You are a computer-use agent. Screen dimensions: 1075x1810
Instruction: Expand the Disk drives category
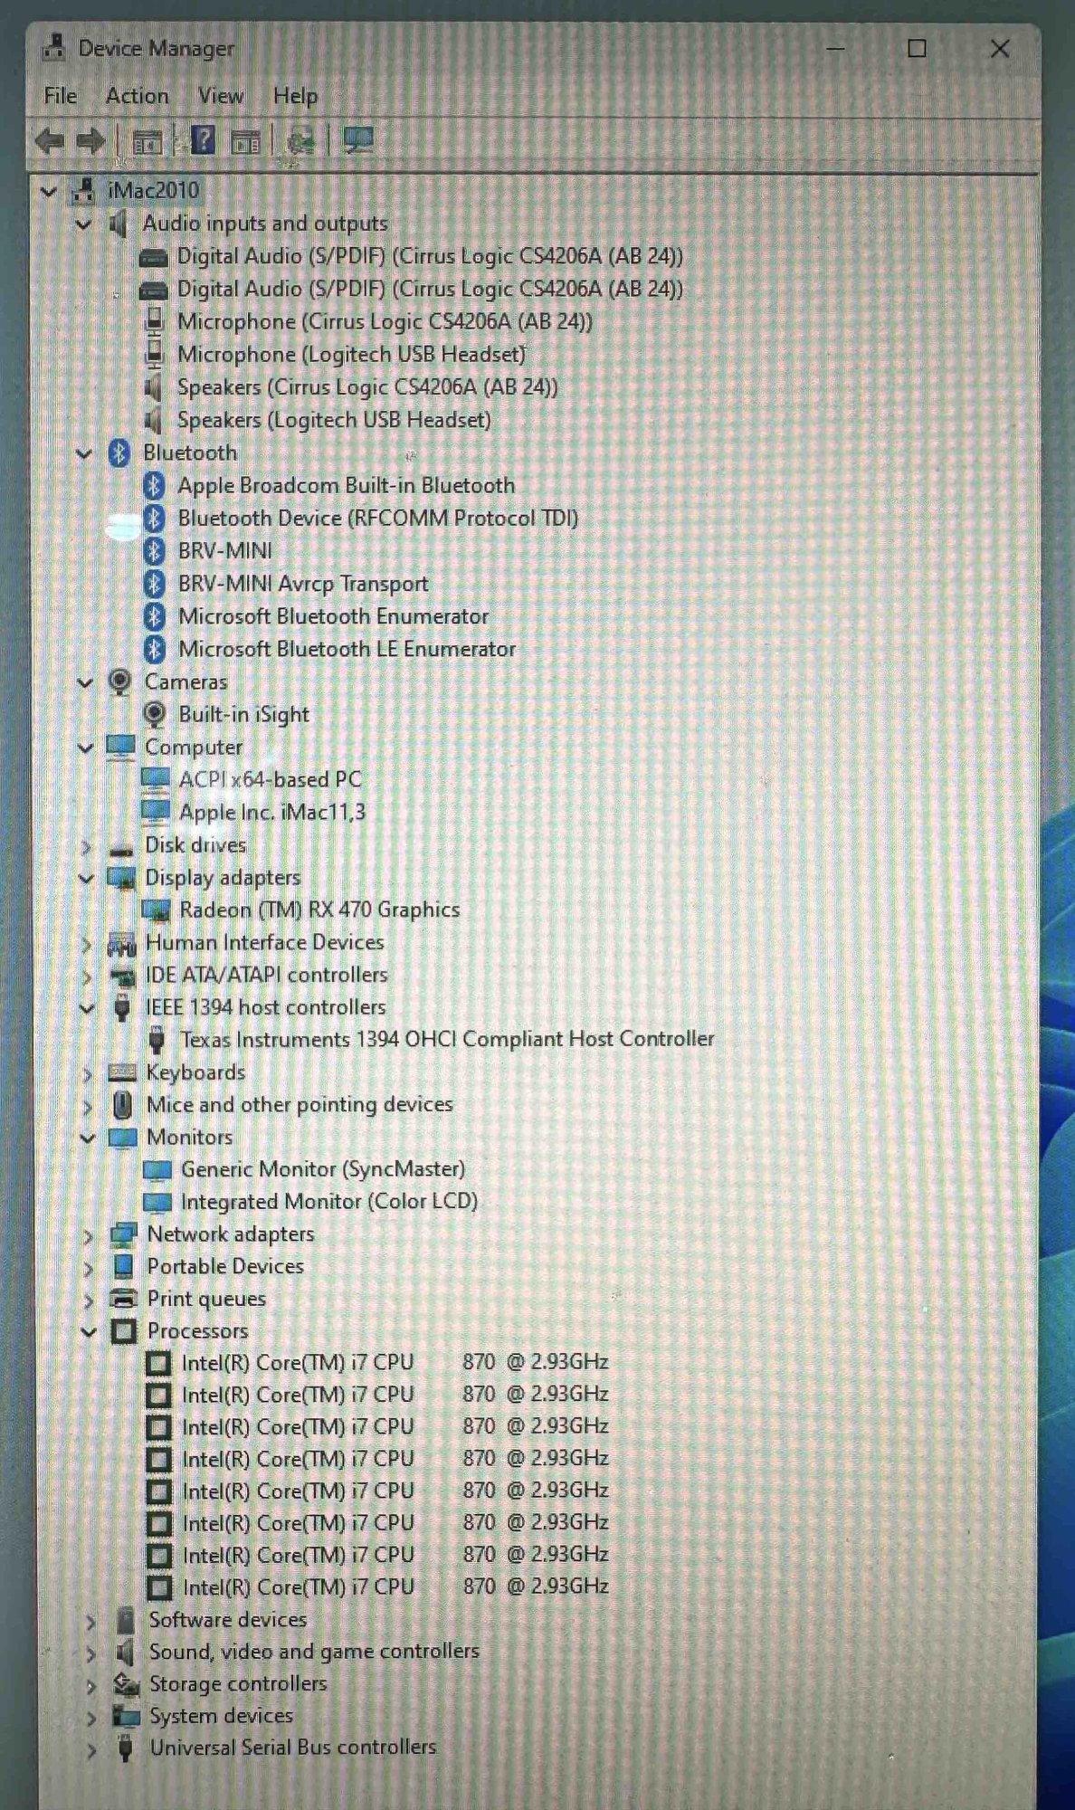coord(86,846)
